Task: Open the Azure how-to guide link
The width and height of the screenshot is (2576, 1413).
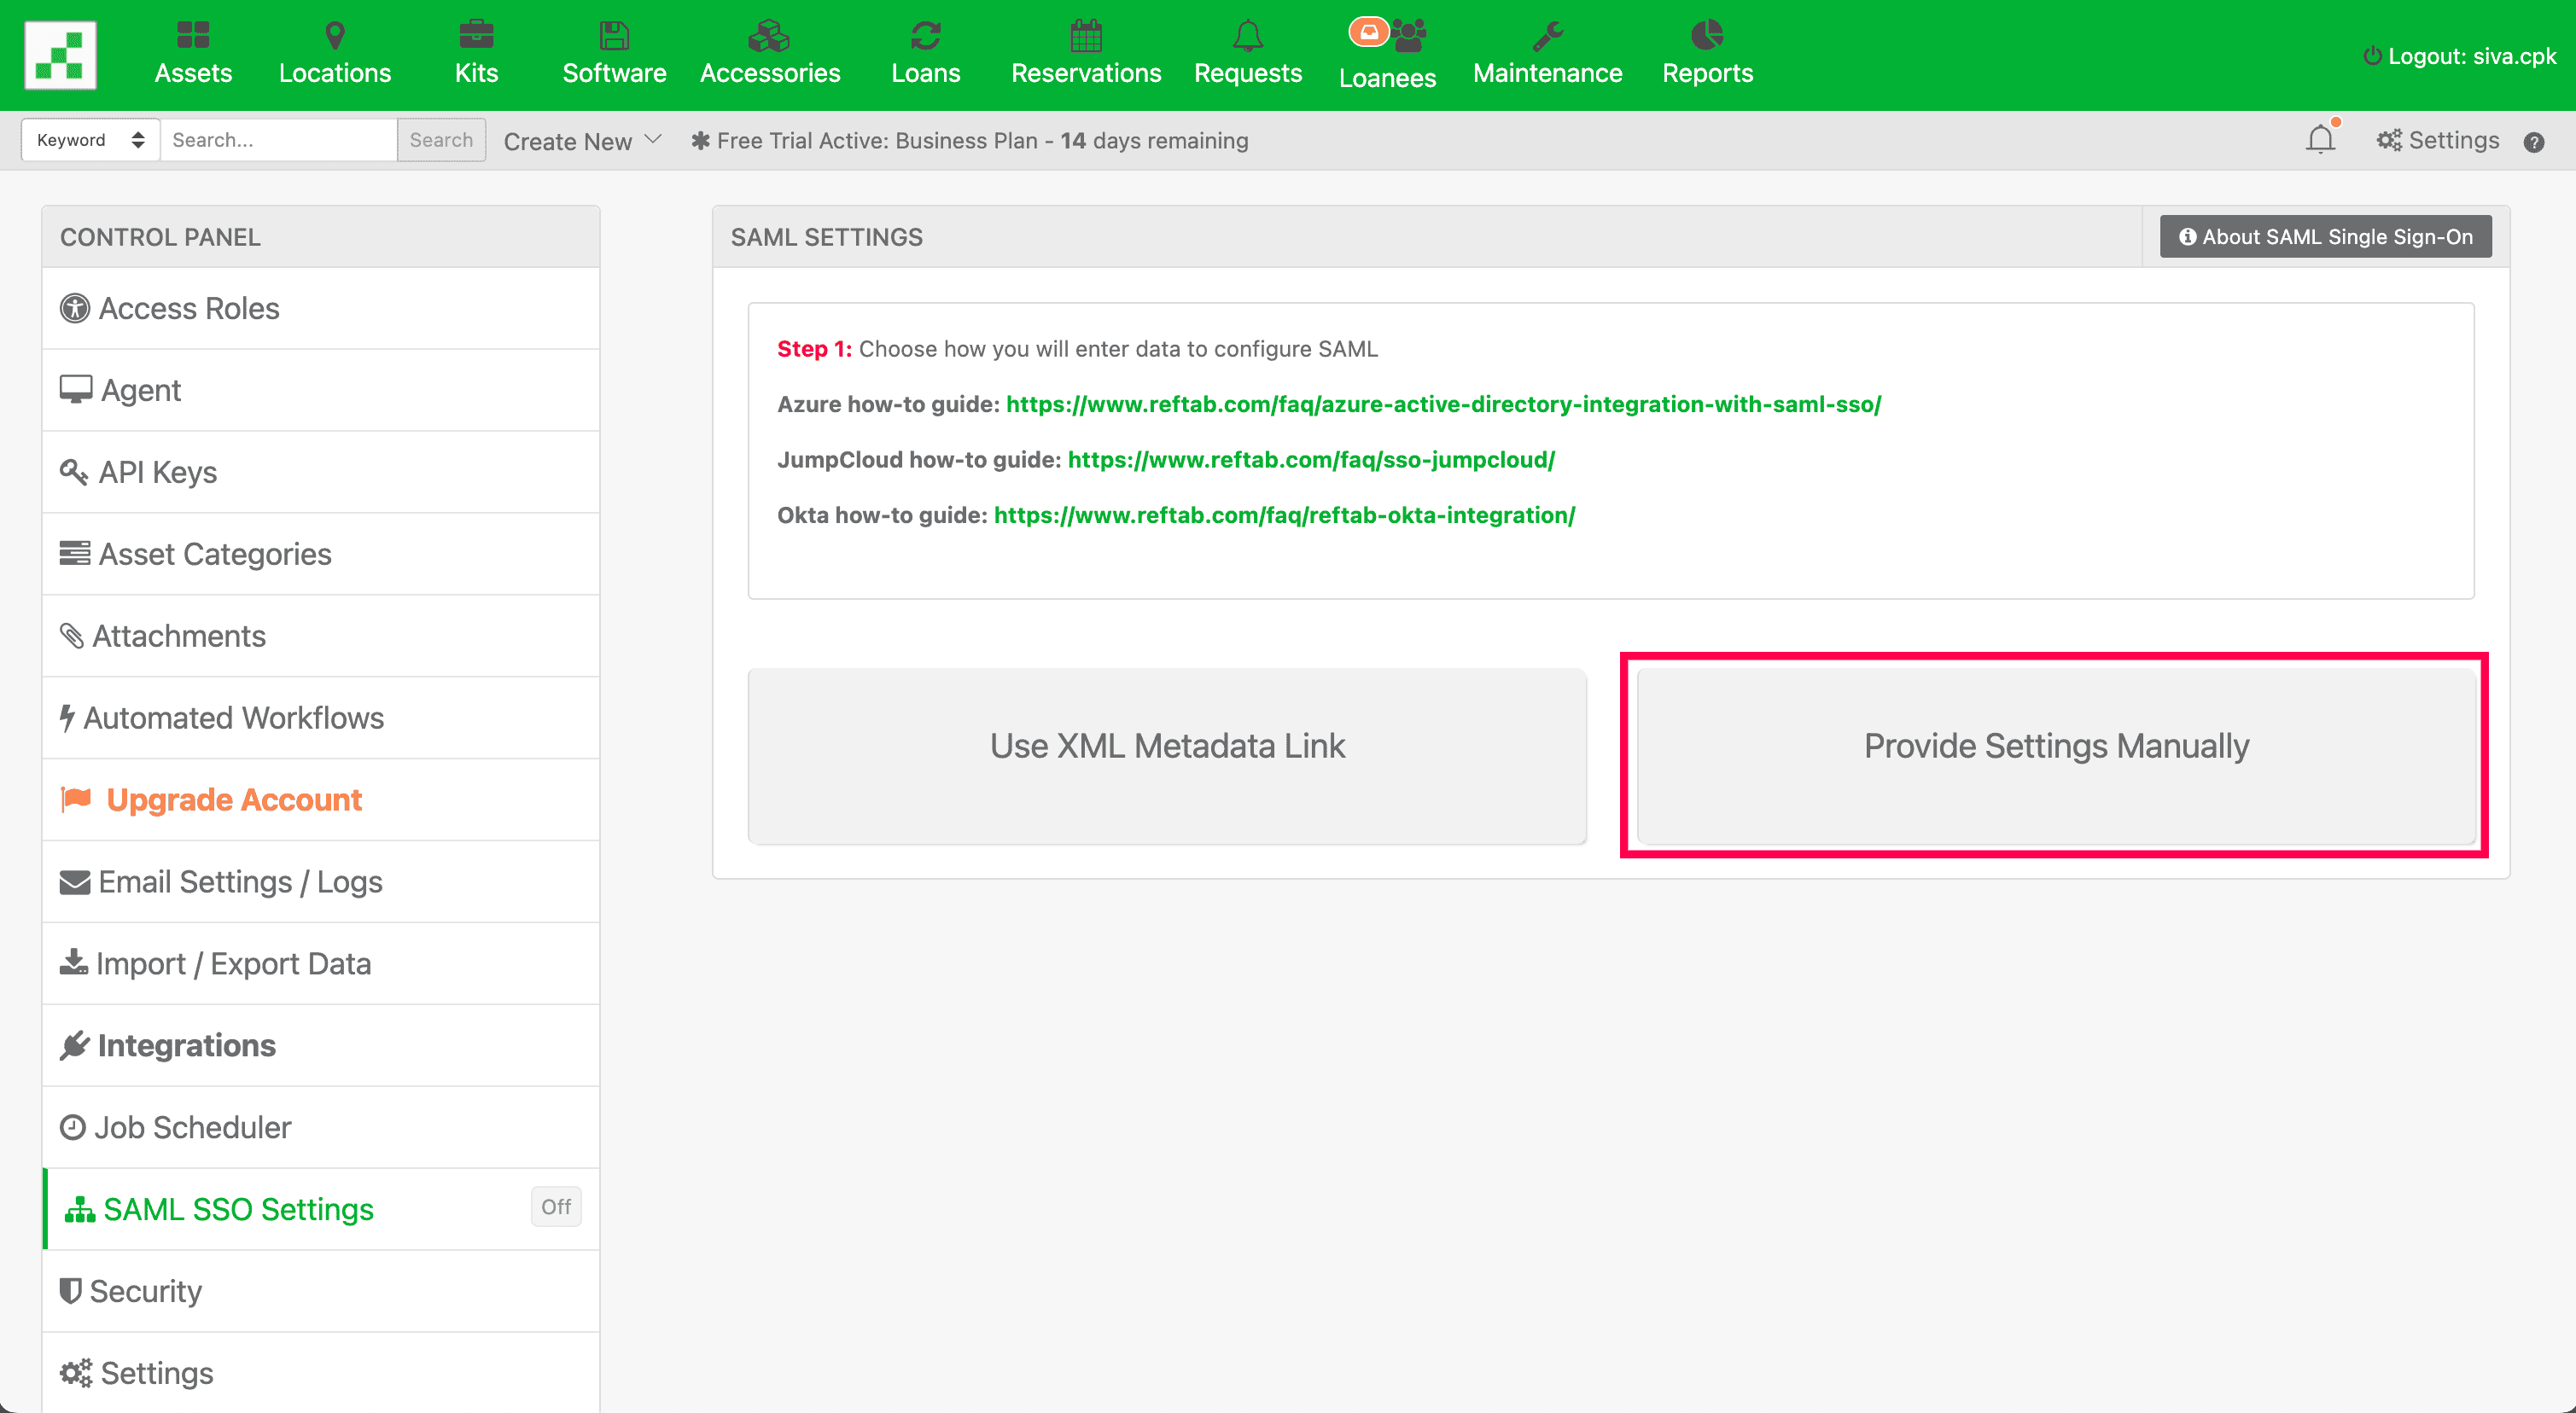Action: (x=1443, y=404)
